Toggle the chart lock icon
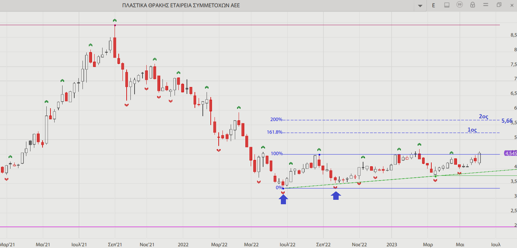The image size is (517, 248). pos(473,5)
